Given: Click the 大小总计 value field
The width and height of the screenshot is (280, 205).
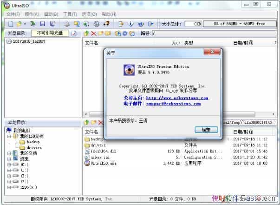Looking at the screenshot, I should (193, 24).
